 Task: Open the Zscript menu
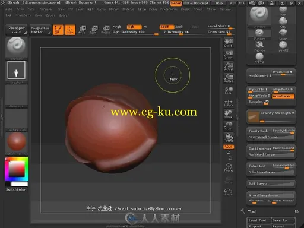coord(64,15)
